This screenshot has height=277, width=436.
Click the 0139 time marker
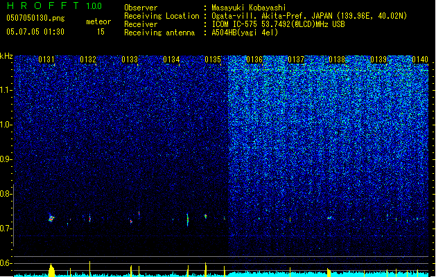click(378, 60)
